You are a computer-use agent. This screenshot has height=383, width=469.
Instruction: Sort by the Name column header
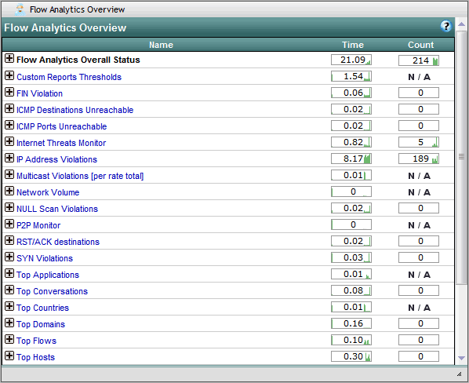point(162,45)
